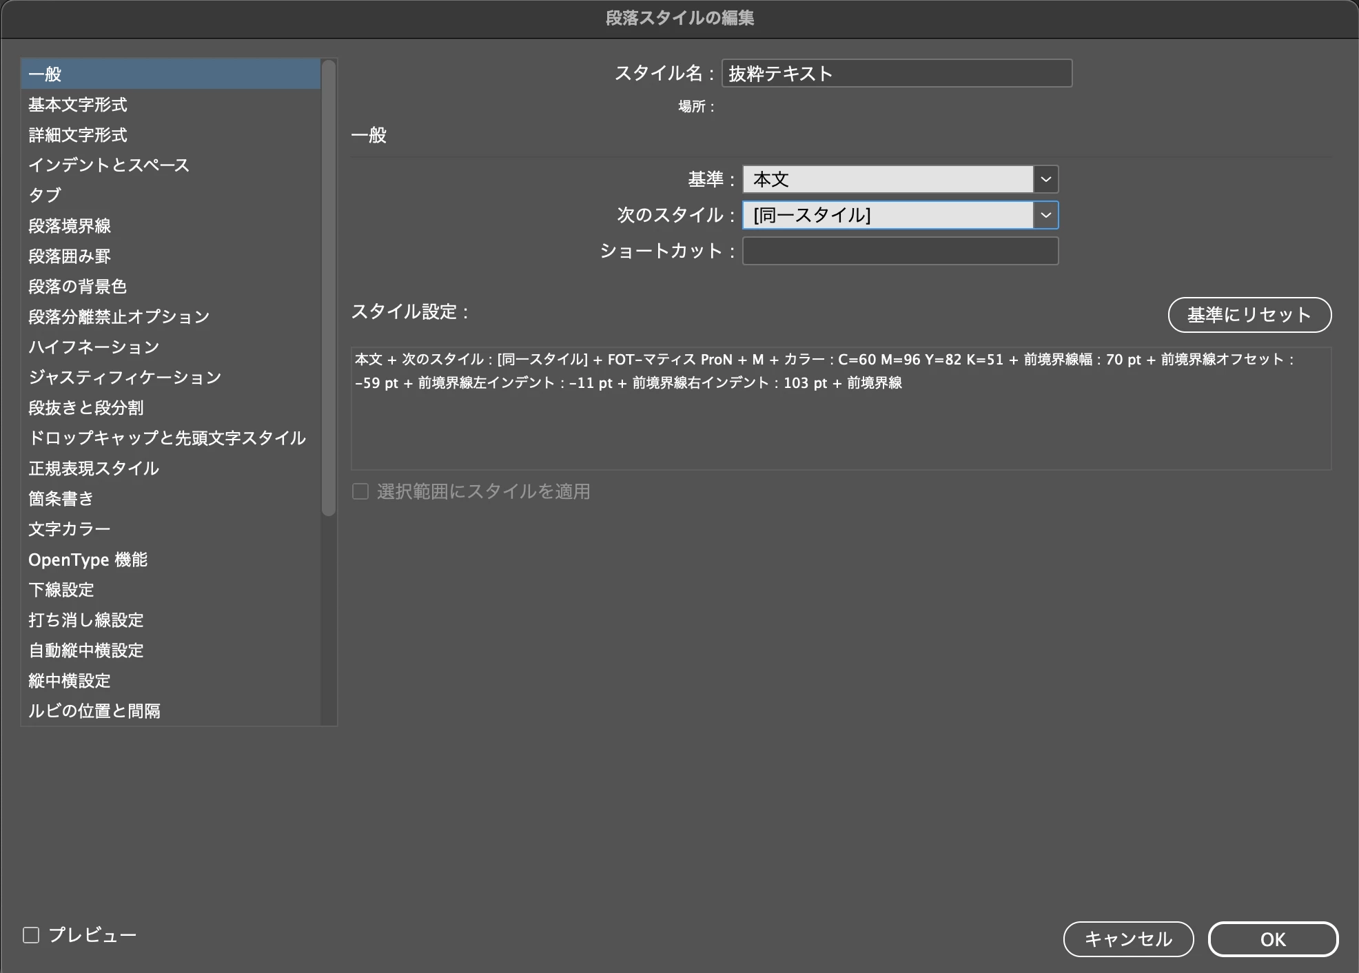Open the 詳細文字形式 category
This screenshot has width=1359, height=973.
click(78, 135)
